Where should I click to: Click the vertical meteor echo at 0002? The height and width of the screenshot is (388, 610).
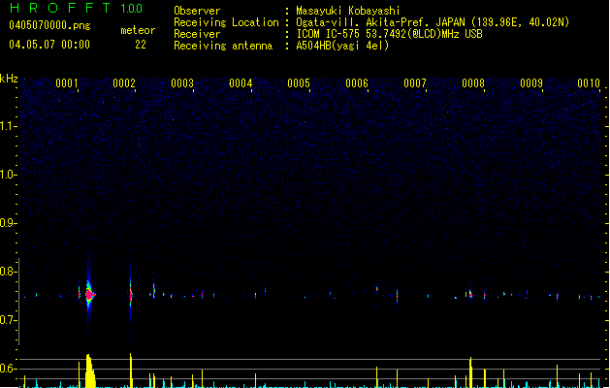pyautogui.click(x=131, y=295)
